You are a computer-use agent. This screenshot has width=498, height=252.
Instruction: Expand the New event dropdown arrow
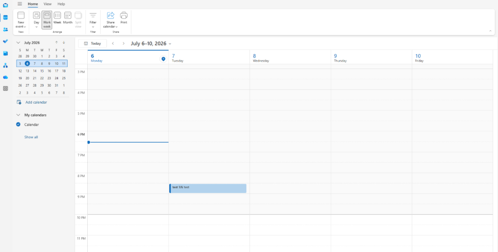25,27
